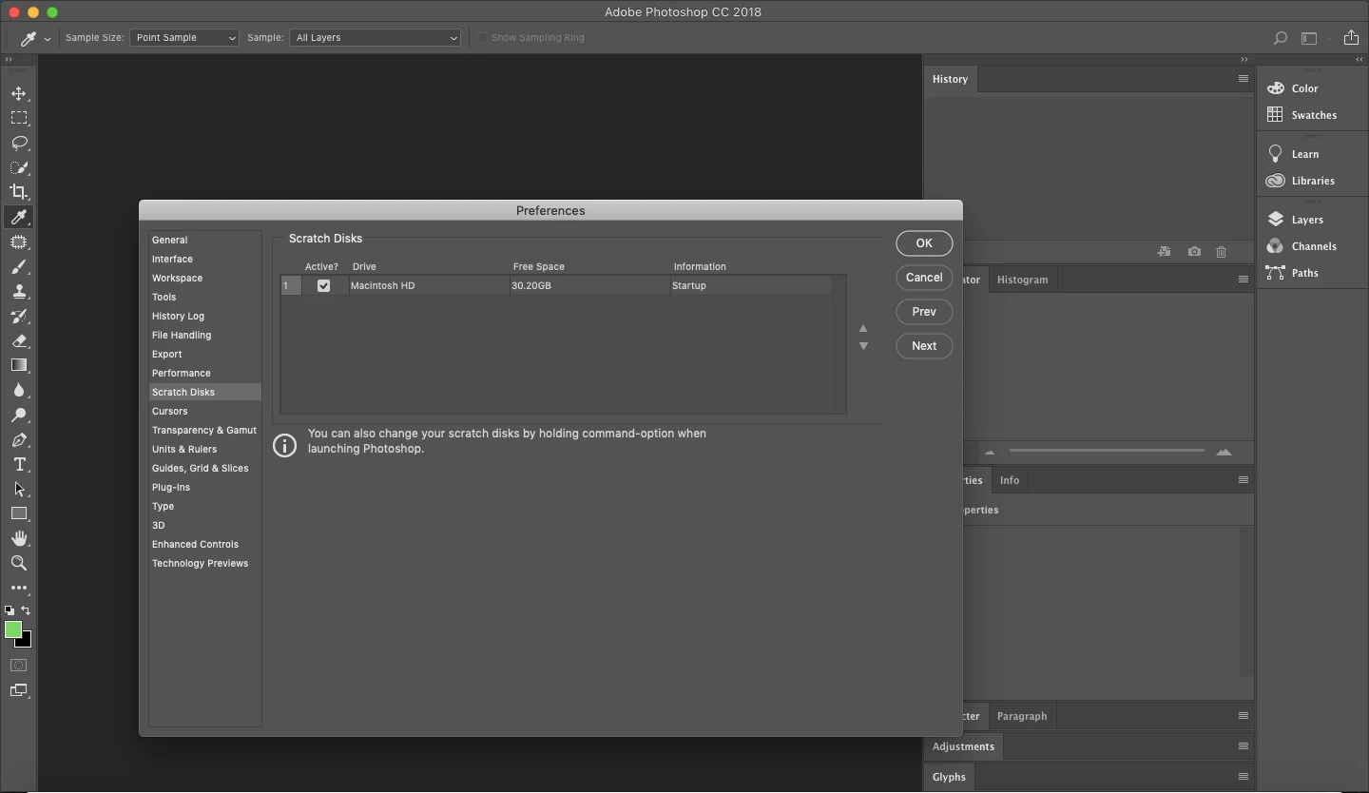The height and width of the screenshot is (793, 1369).
Task: Switch to the Paragraph tab
Action: click(1022, 716)
